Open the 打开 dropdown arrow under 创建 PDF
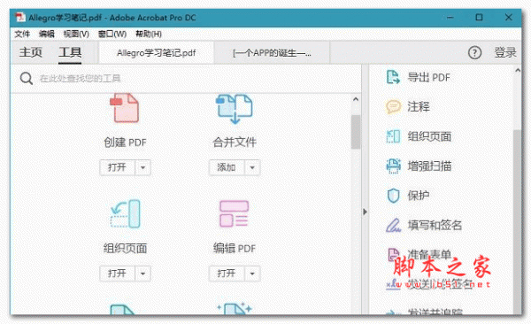The image size is (531, 324). click(x=142, y=167)
